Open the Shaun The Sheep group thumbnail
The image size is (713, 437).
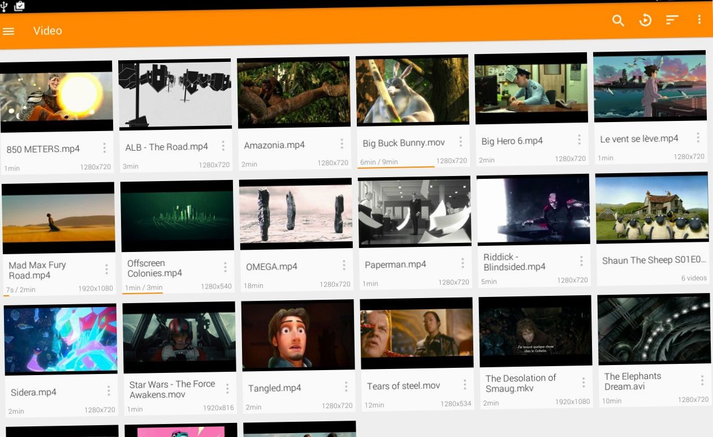(x=652, y=208)
